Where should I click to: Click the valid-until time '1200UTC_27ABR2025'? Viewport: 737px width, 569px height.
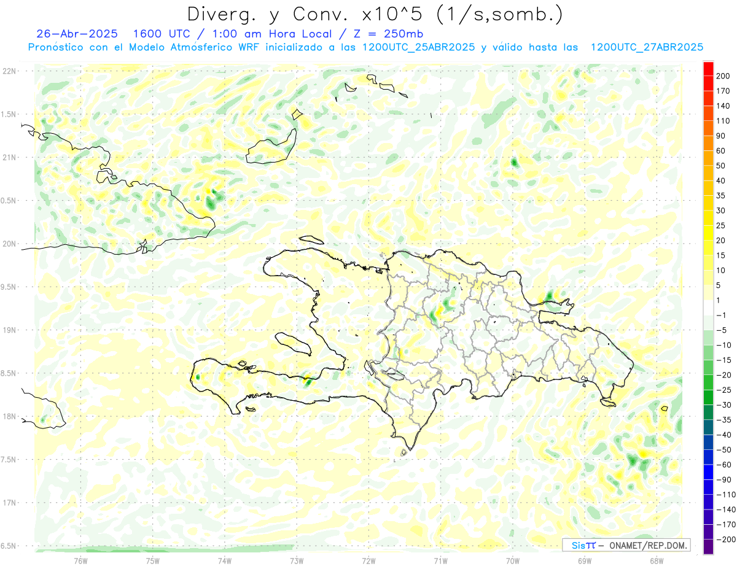click(x=647, y=47)
